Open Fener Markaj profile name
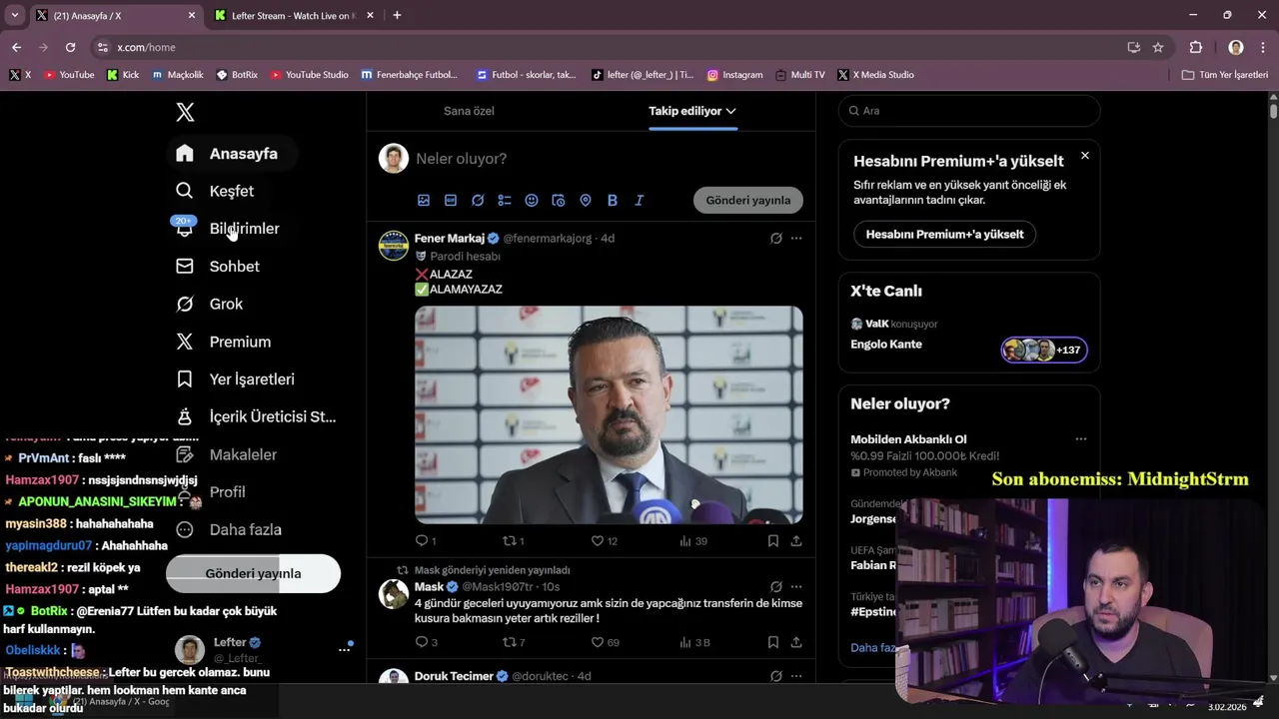1279x719 pixels. (x=450, y=239)
